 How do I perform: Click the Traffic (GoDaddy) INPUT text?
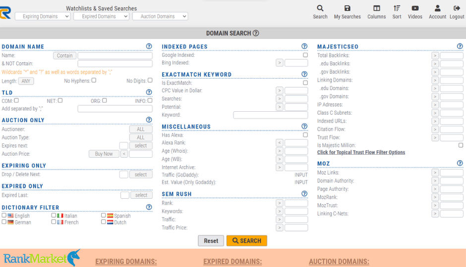coord(301,175)
